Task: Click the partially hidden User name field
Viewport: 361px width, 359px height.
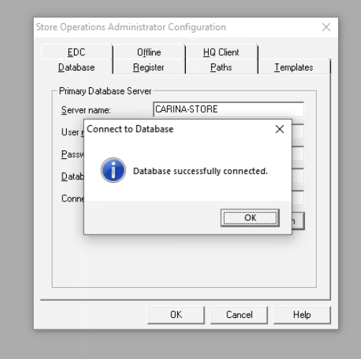Action: coord(298,132)
